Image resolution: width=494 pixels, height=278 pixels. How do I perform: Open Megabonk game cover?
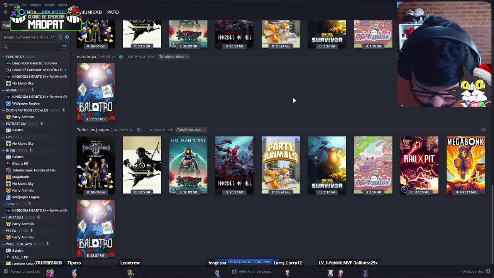pyautogui.click(x=466, y=165)
